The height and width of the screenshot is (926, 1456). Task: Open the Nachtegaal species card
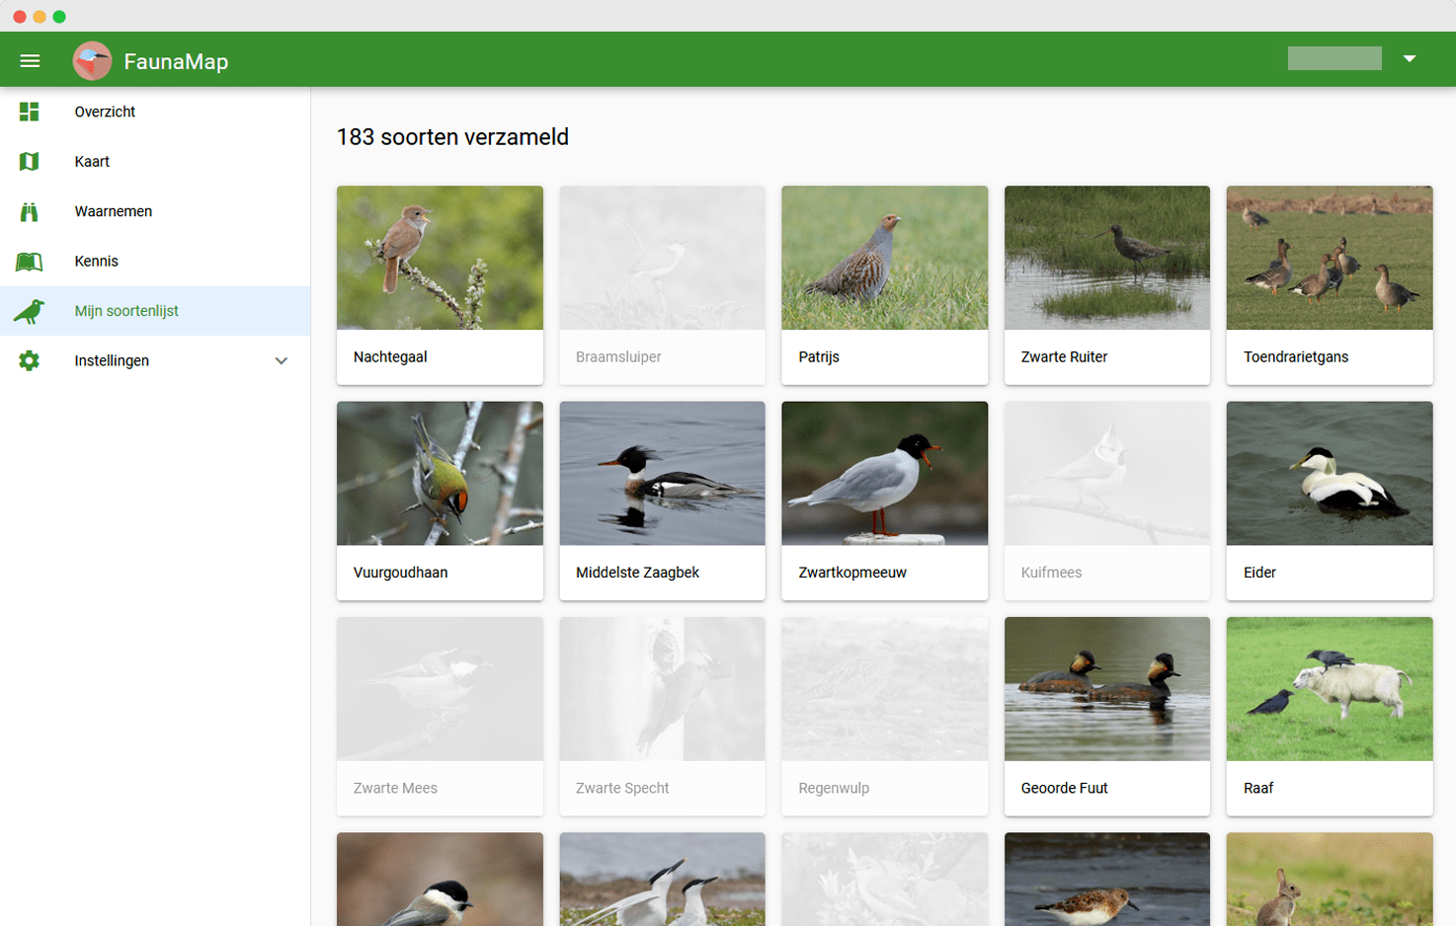pyautogui.click(x=440, y=284)
